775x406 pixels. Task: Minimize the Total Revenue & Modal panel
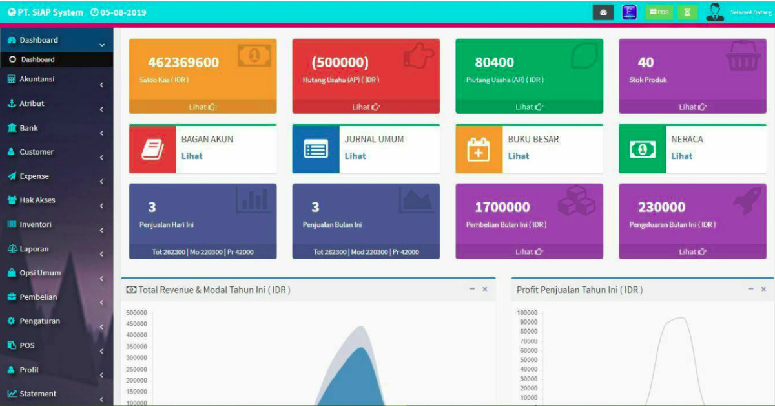pyautogui.click(x=472, y=289)
